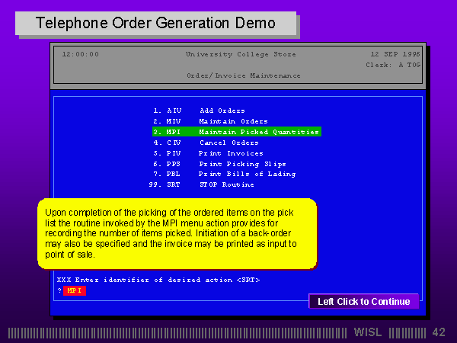Viewport: 457px width, 343px height.
Task: Click slide number 42 in the footer
Action: click(438, 332)
